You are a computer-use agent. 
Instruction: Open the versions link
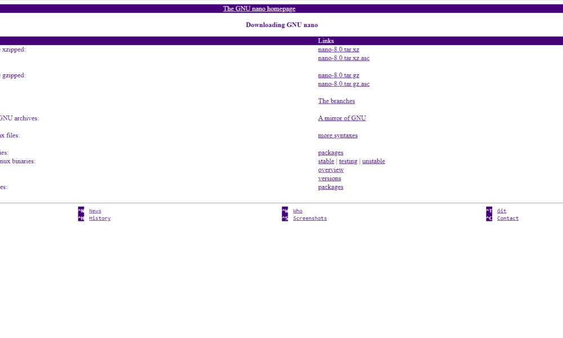click(x=329, y=179)
